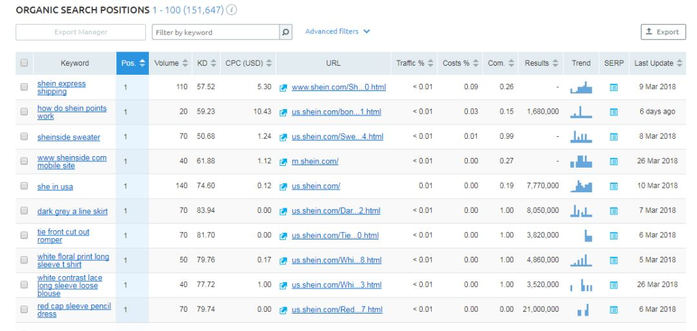Click the URL column header
Screen dimensions: 697x331
pos(334,63)
